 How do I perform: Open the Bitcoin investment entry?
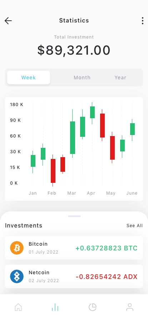[x=74, y=248]
